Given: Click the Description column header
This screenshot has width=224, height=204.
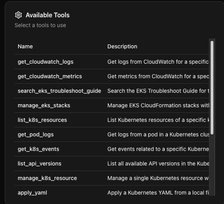Looking at the screenshot, I should tap(122, 46).
